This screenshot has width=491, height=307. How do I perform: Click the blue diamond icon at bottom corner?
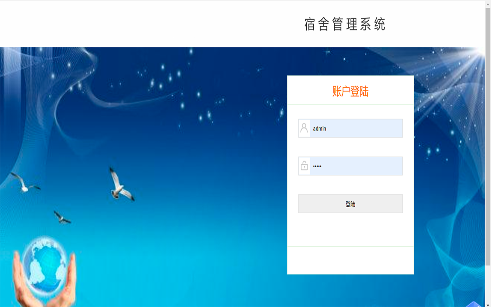tap(473, 304)
